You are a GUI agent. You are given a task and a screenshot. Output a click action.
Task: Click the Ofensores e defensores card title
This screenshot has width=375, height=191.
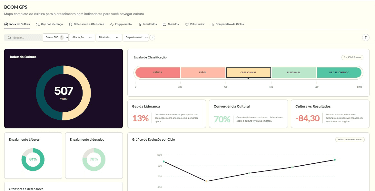click(x=26, y=189)
